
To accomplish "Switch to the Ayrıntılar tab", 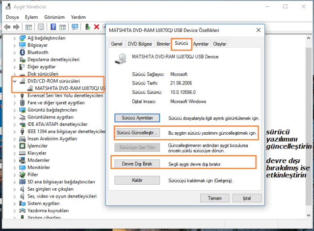I will click(x=201, y=44).
